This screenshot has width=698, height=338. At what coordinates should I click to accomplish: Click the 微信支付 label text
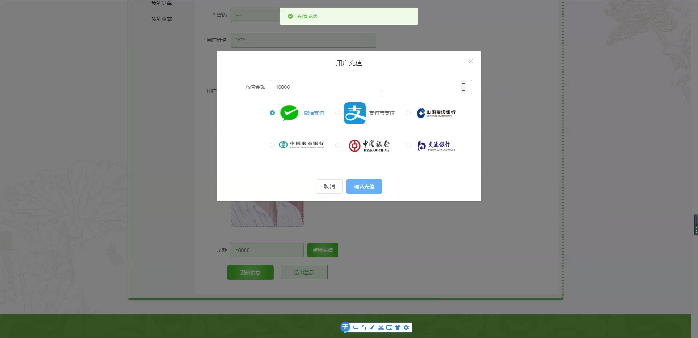[x=314, y=113]
